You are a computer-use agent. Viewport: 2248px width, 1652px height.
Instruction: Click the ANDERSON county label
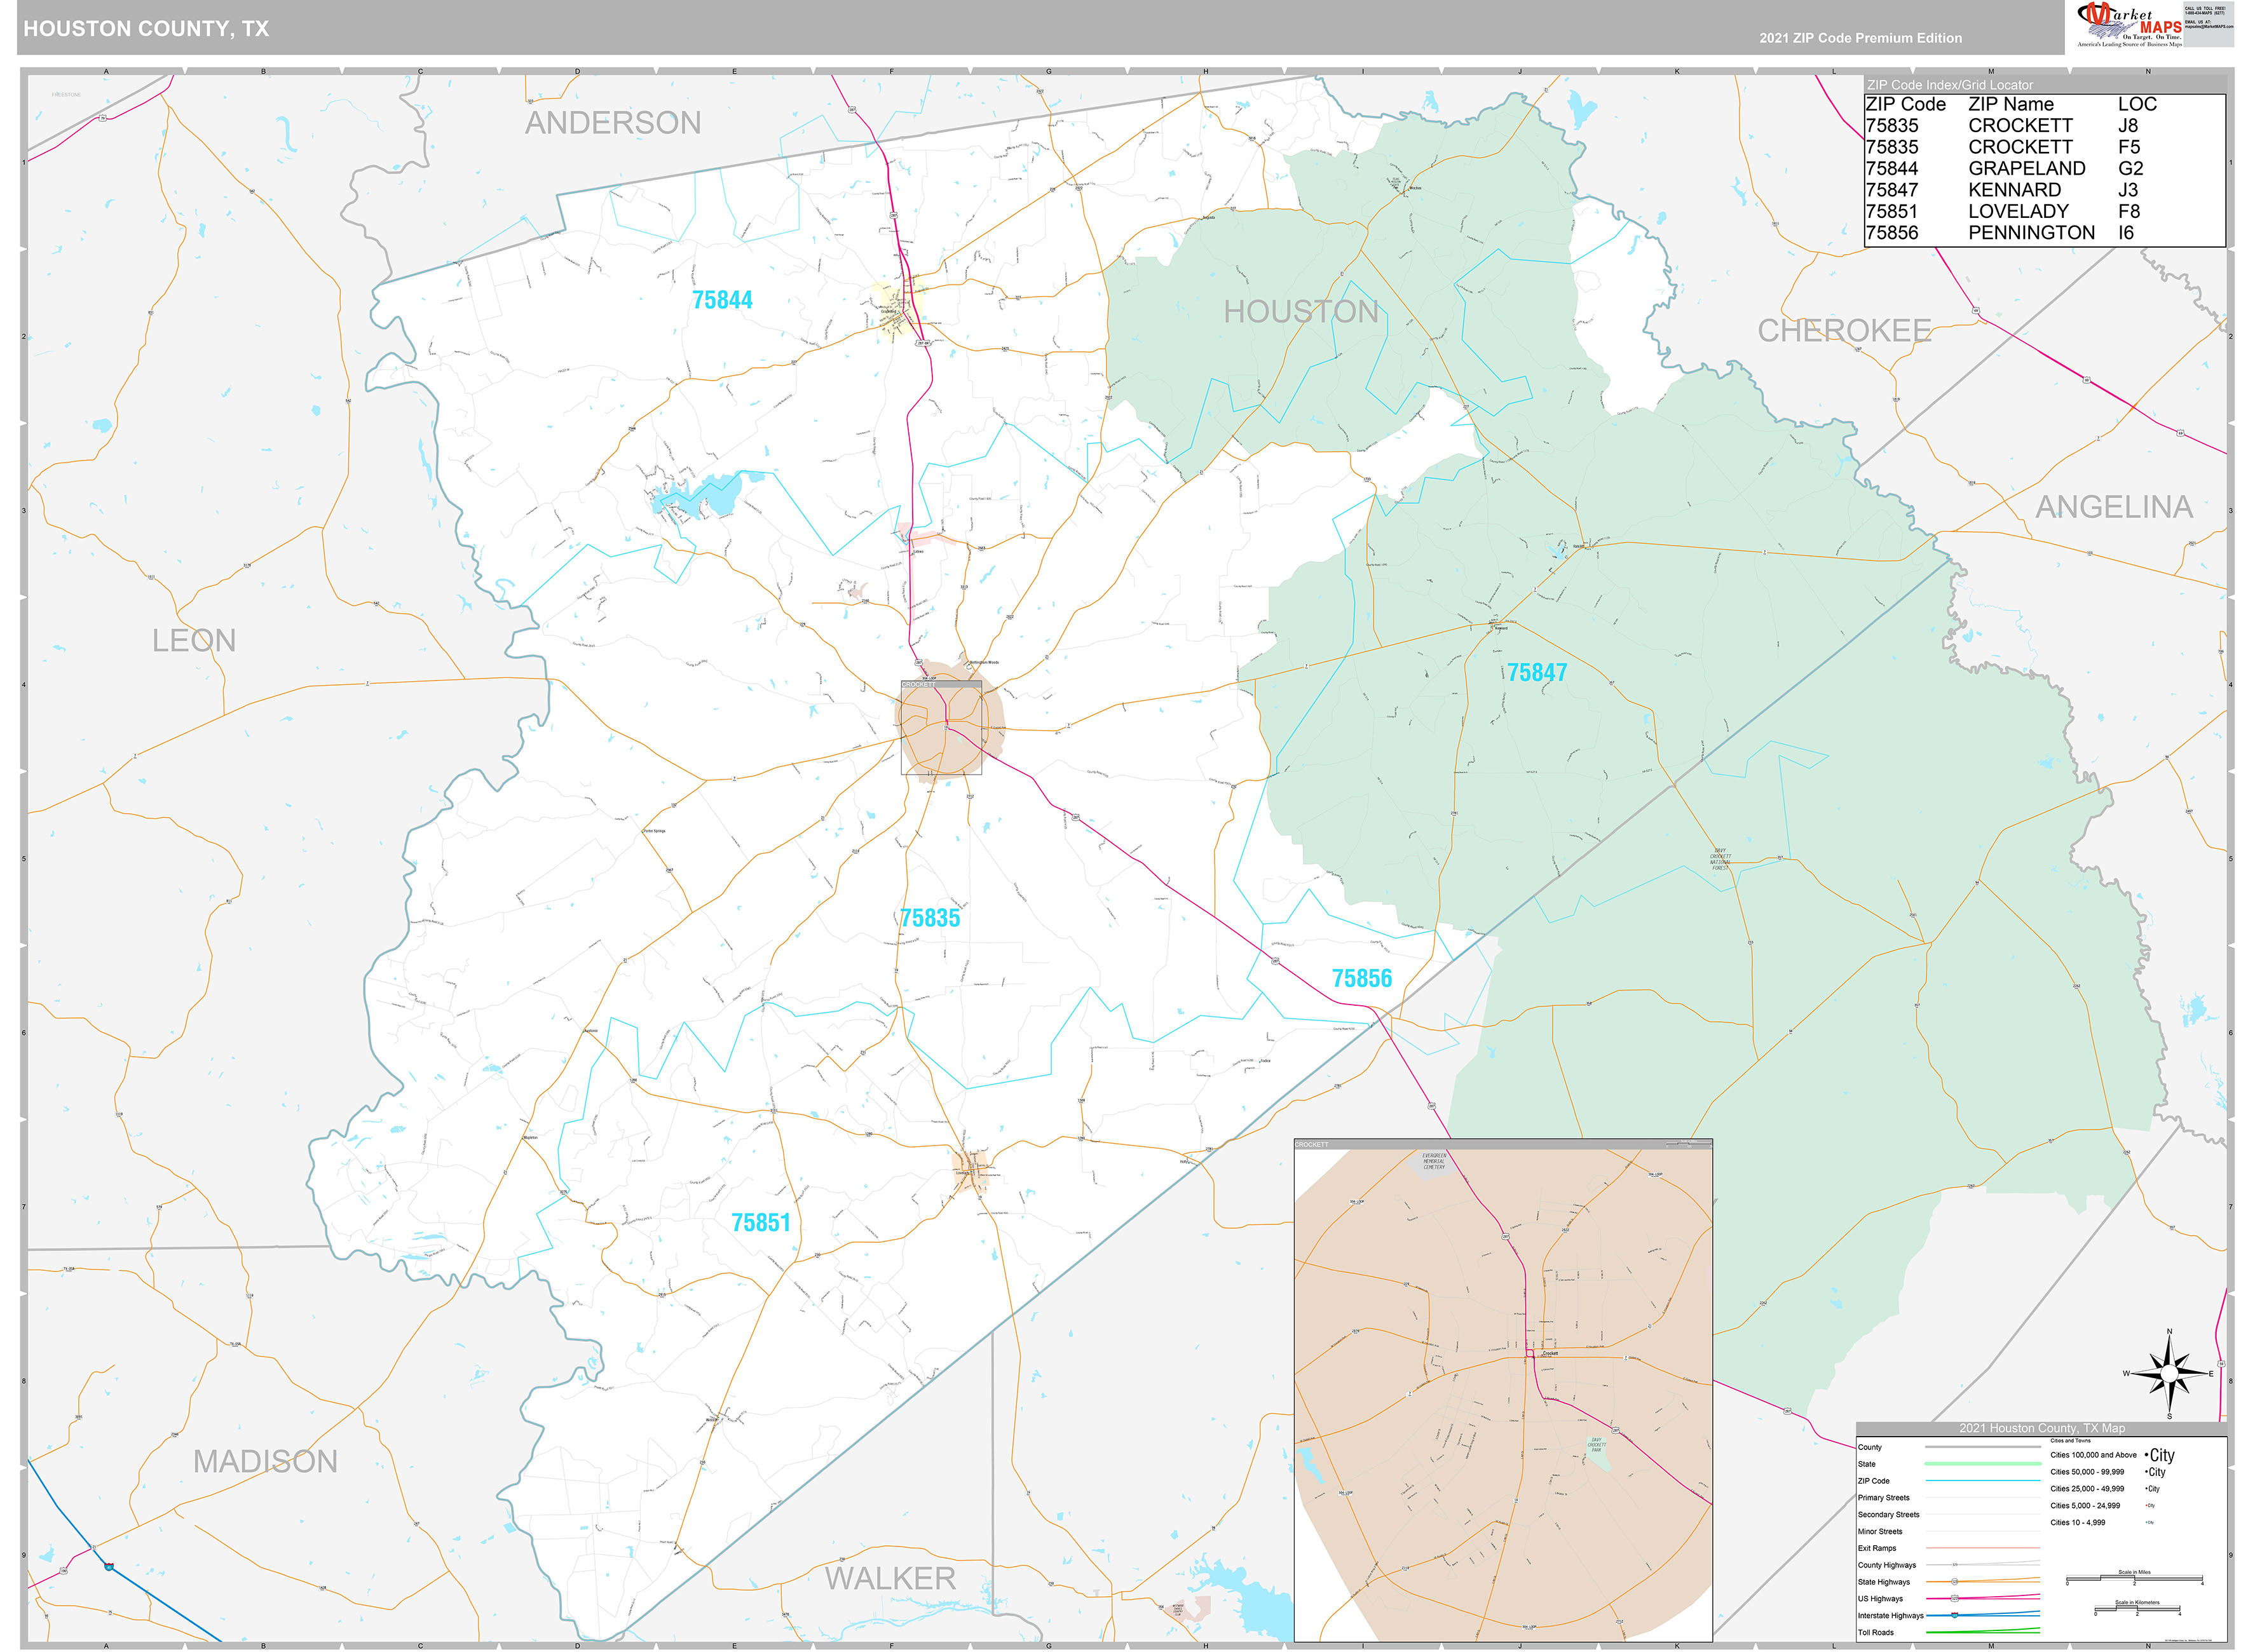[613, 123]
